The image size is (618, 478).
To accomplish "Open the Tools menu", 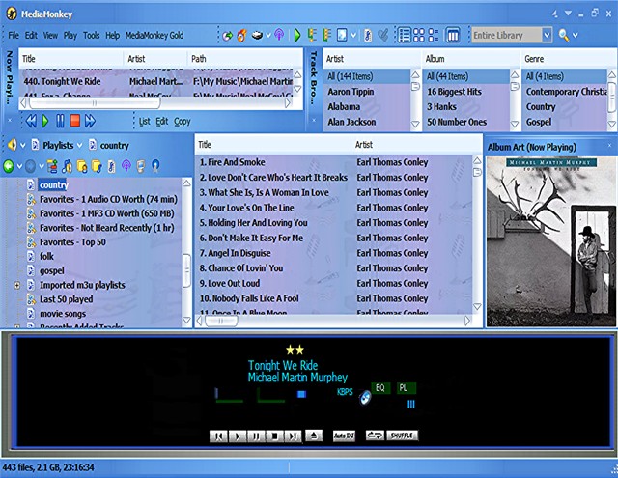I will 91,35.
